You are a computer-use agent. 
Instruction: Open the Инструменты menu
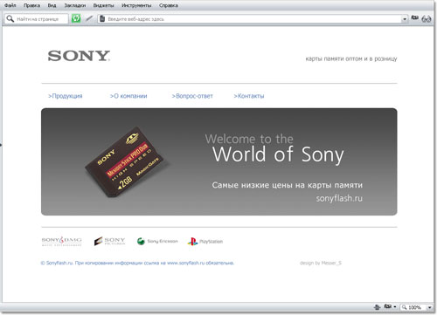[x=136, y=5]
